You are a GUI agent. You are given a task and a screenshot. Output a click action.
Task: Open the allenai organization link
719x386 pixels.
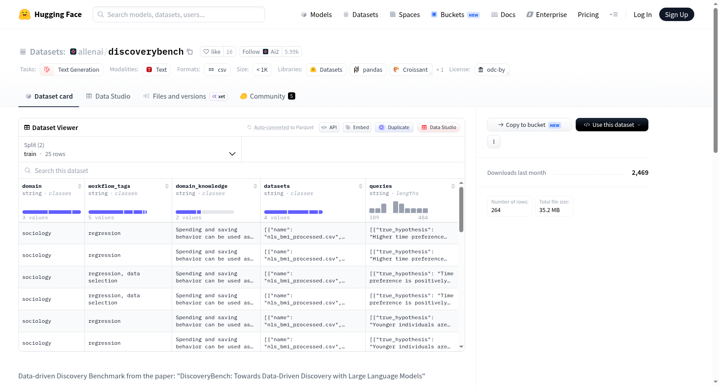91,52
